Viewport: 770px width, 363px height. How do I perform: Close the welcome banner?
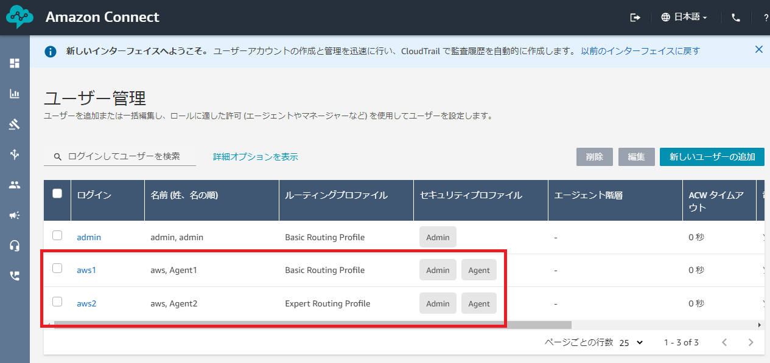pos(758,50)
